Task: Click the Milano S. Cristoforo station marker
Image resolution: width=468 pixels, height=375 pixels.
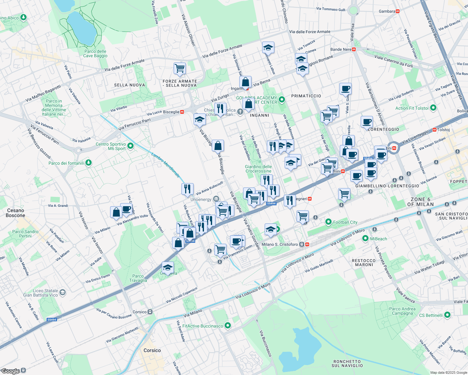Action: pyautogui.click(x=302, y=244)
